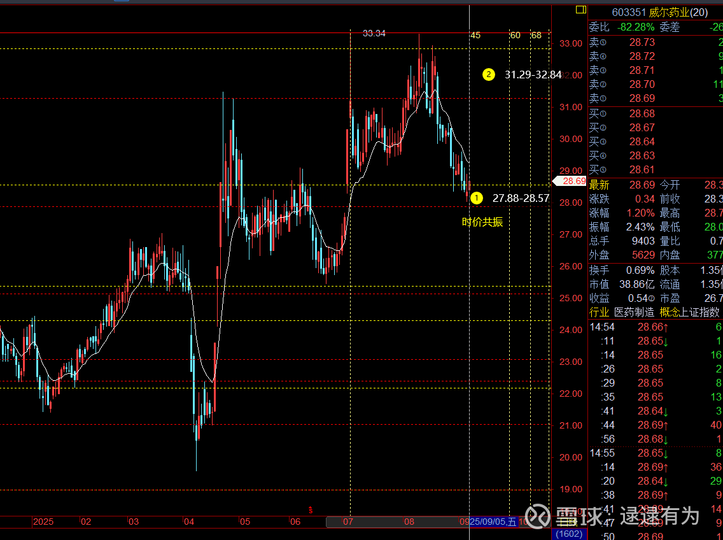Click the 卖④ price 28.72
Image resolution: width=723 pixels, height=540 pixels.
pos(642,56)
